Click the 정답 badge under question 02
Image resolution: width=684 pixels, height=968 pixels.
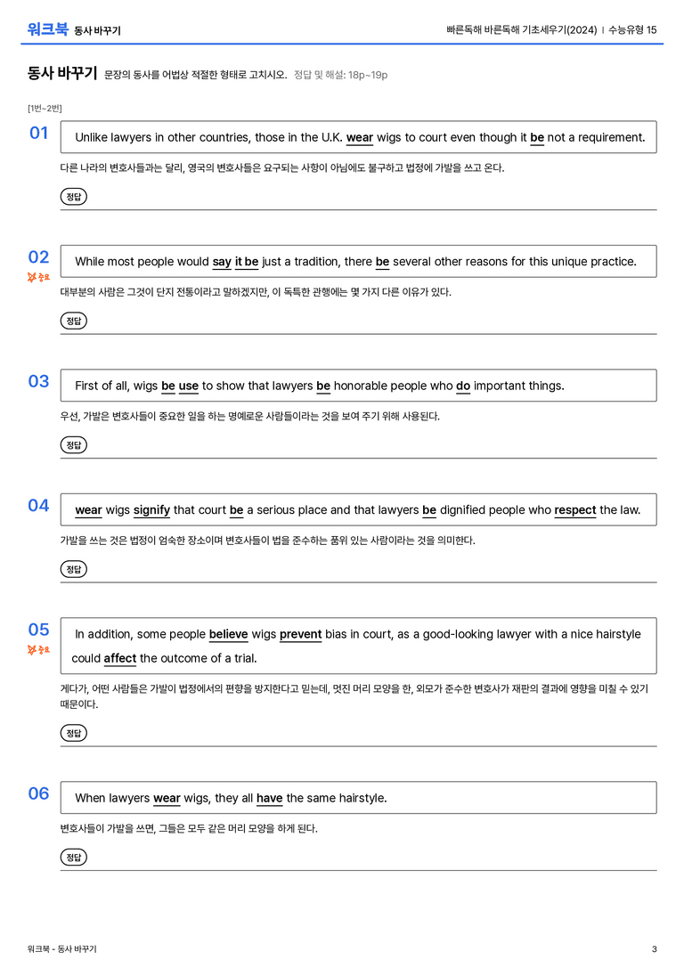point(73,321)
